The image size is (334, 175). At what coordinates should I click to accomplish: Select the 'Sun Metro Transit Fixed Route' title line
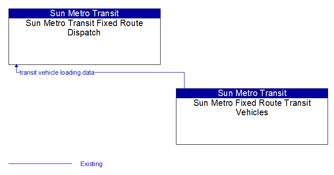point(84,23)
